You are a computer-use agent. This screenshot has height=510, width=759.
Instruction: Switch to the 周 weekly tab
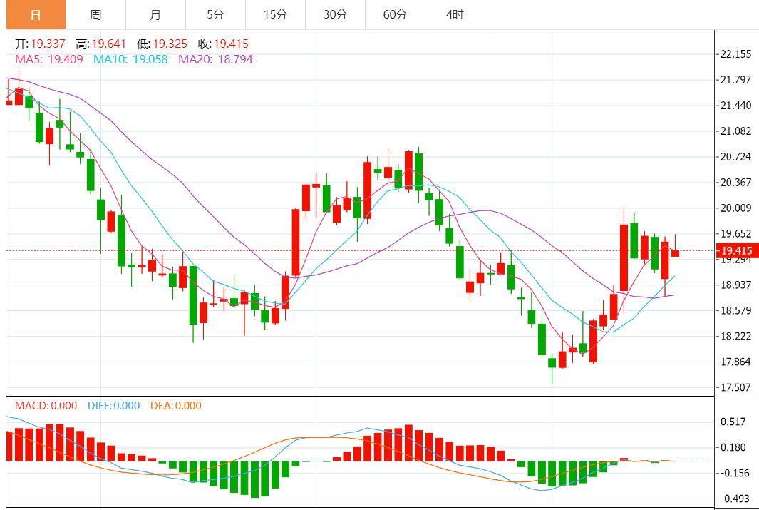click(95, 15)
